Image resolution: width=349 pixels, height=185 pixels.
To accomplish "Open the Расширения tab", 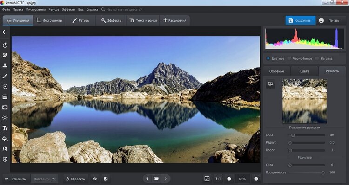I will pyautogui.click(x=174, y=20).
